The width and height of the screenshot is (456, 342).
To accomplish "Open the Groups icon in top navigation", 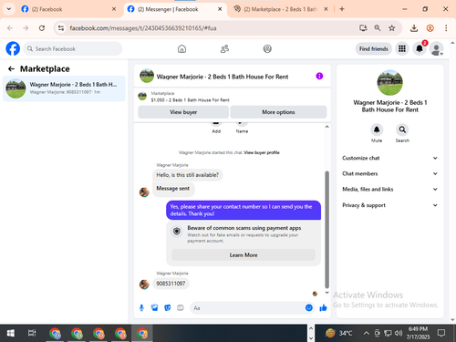I will pyautogui.click(x=267, y=48).
